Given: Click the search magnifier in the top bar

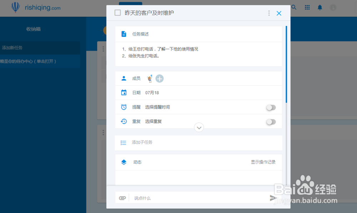Looking at the screenshot, I should 293,7.
